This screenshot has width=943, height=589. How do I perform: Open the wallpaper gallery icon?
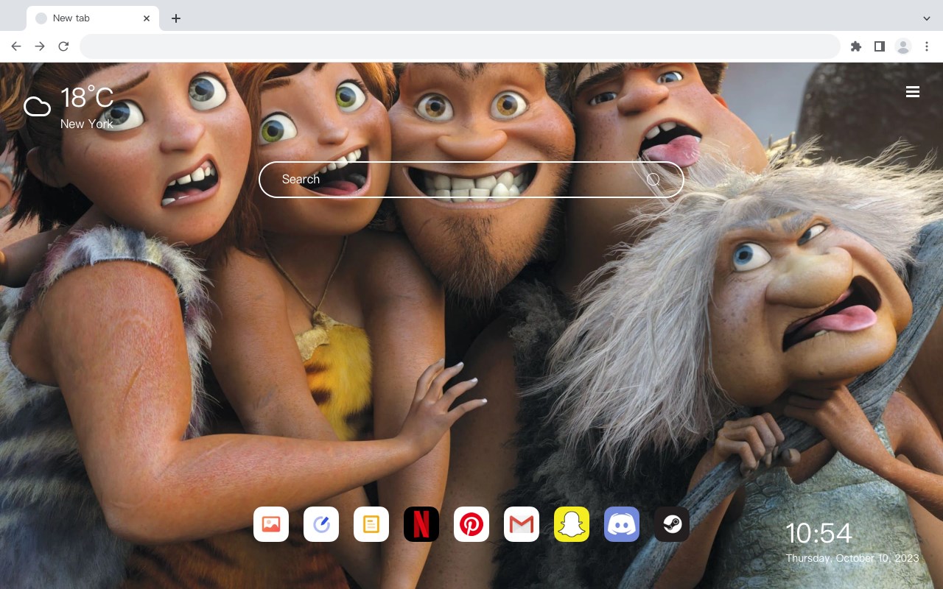click(271, 524)
